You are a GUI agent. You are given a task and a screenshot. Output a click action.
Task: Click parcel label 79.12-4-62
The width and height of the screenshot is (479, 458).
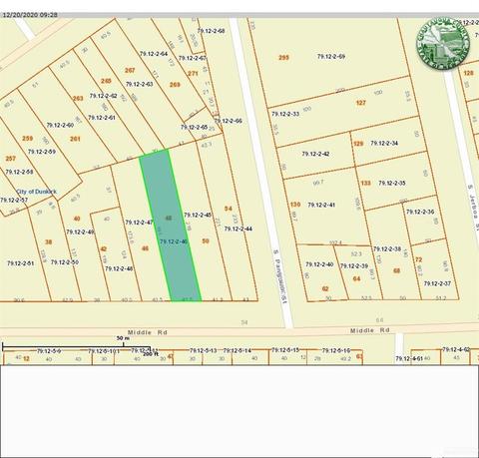pos(456,349)
